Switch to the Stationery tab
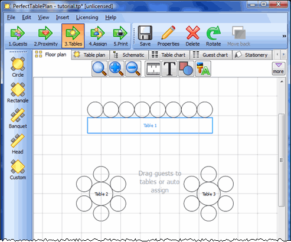This screenshot has width=291, height=242. coord(252,55)
